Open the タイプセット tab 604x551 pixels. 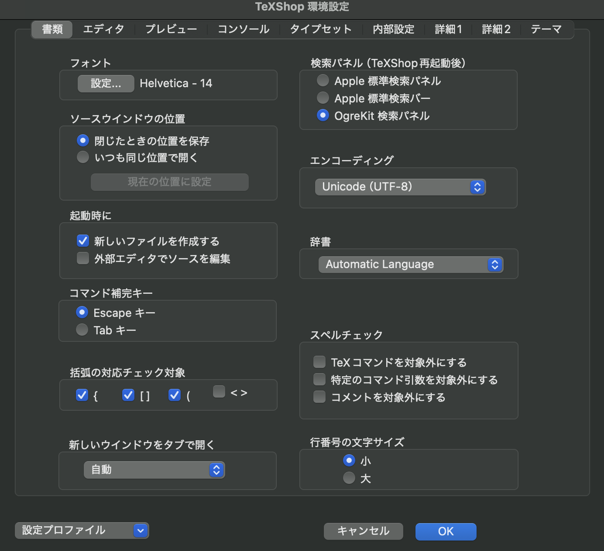(x=321, y=29)
